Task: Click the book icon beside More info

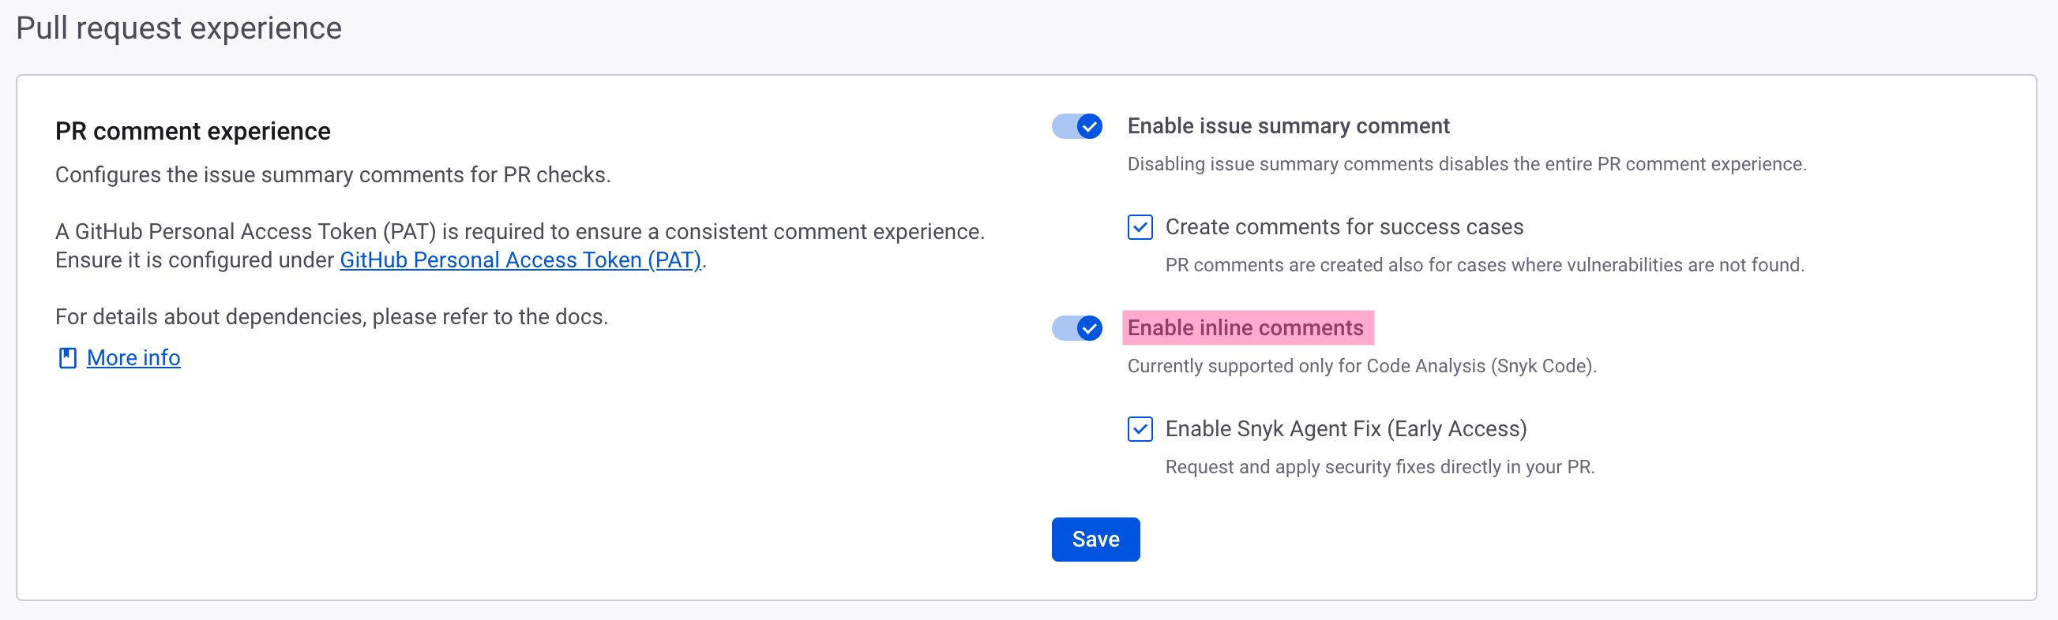Action: (67, 358)
